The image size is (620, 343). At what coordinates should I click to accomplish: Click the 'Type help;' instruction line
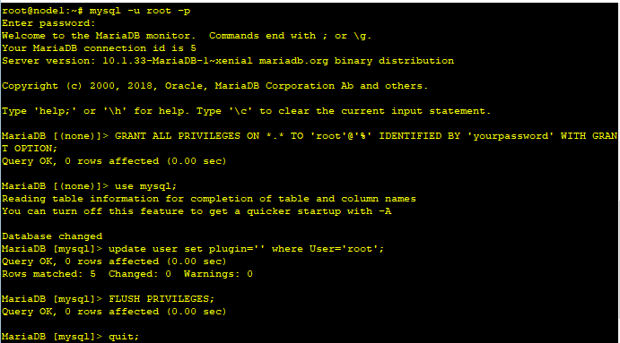pyautogui.click(x=246, y=111)
